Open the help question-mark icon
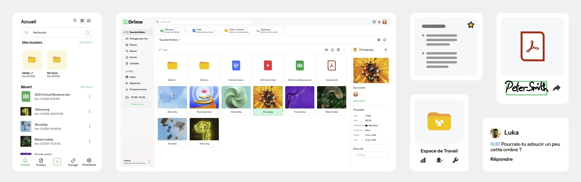The image size is (581, 182). click(374, 22)
